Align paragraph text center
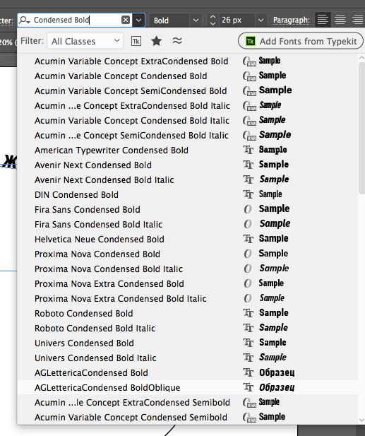This screenshot has height=436, width=365. tap(340, 20)
